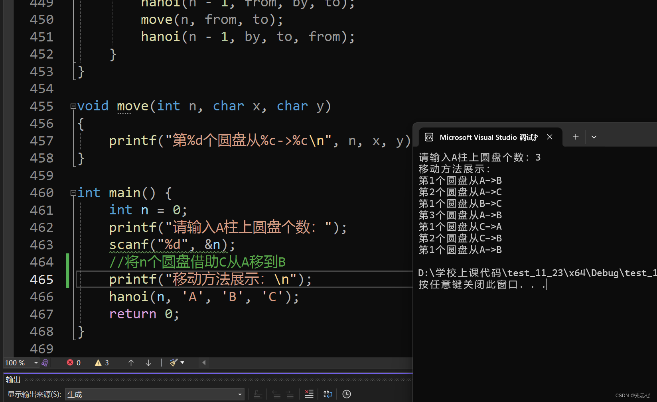Click the printf 移动方法展示 line
657x402 pixels.
coord(210,279)
